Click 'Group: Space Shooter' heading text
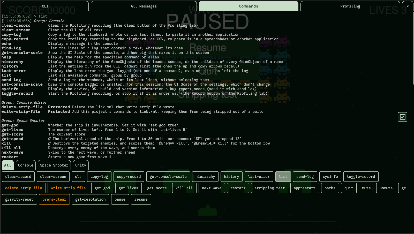The width and height of the screenshot is (414, 234). (x=23, y=121)
